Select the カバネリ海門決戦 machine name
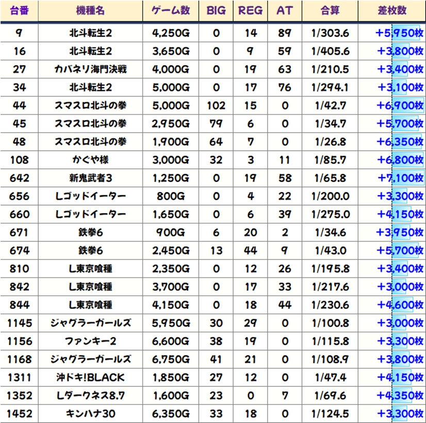 coord(90,69)
